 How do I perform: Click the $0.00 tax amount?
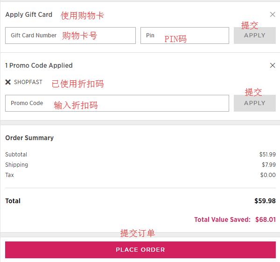click(268, 175)
